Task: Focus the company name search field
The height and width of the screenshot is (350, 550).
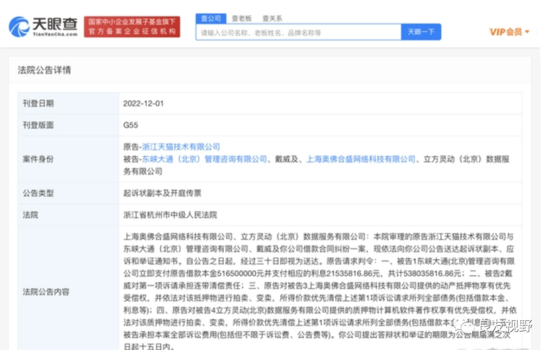Action: pos(298,32)
